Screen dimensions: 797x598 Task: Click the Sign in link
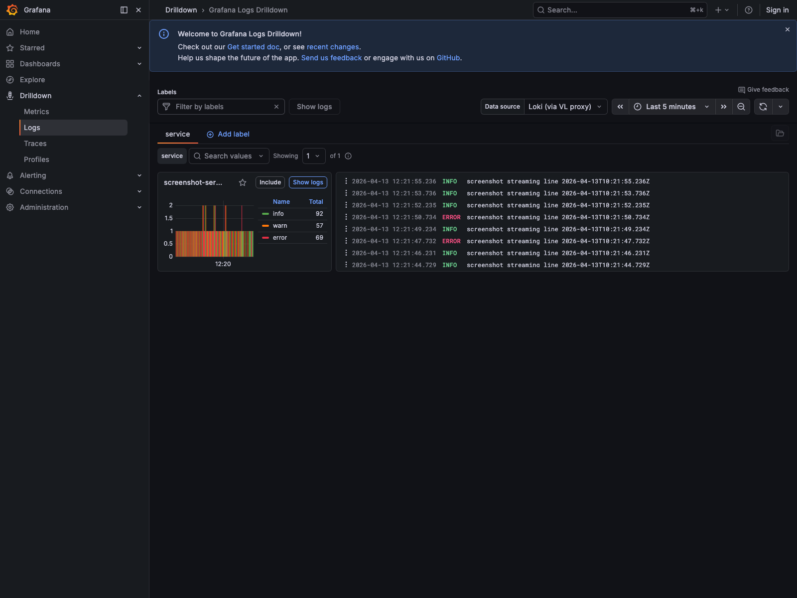777,10
